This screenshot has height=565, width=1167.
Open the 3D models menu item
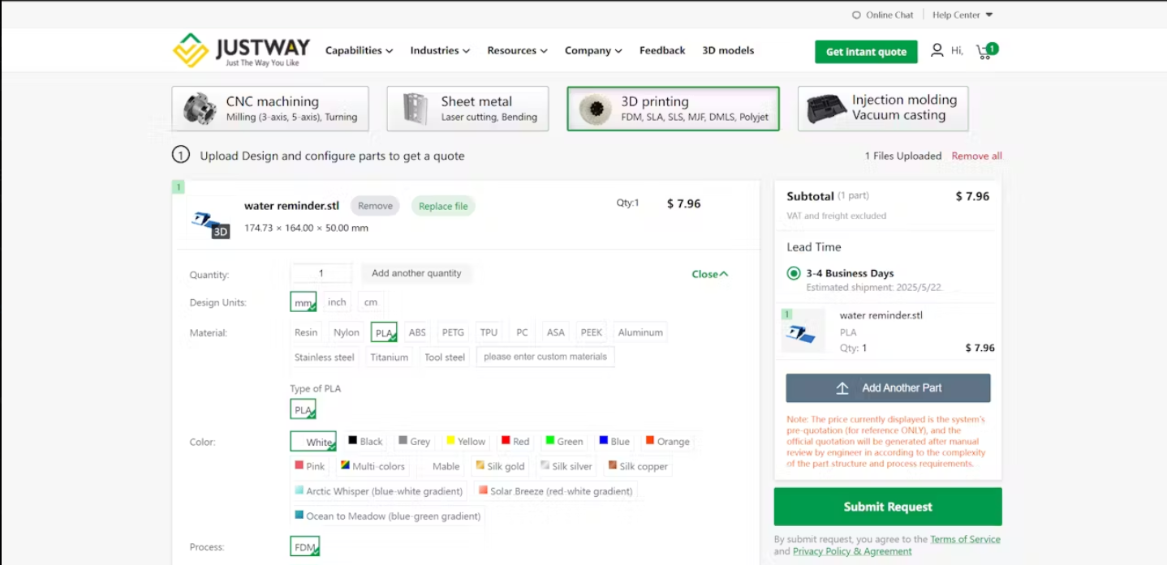[x=728, y=50]
